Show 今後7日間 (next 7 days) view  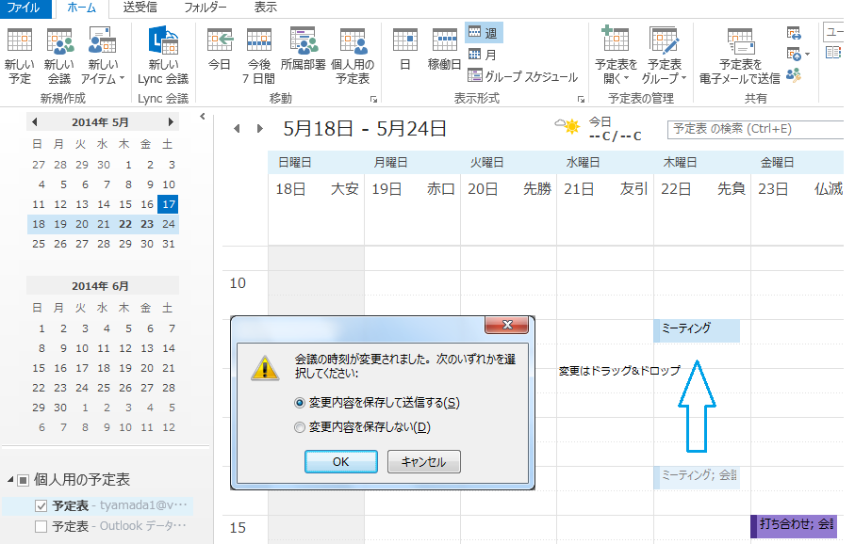pos(259,53)
